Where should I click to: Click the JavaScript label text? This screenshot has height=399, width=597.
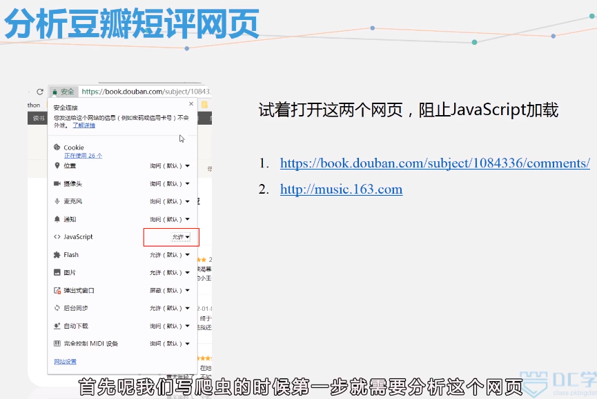[78, 237]
